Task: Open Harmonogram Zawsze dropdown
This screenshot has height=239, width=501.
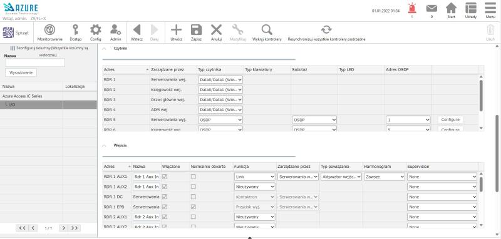Action: click(385, 177)
